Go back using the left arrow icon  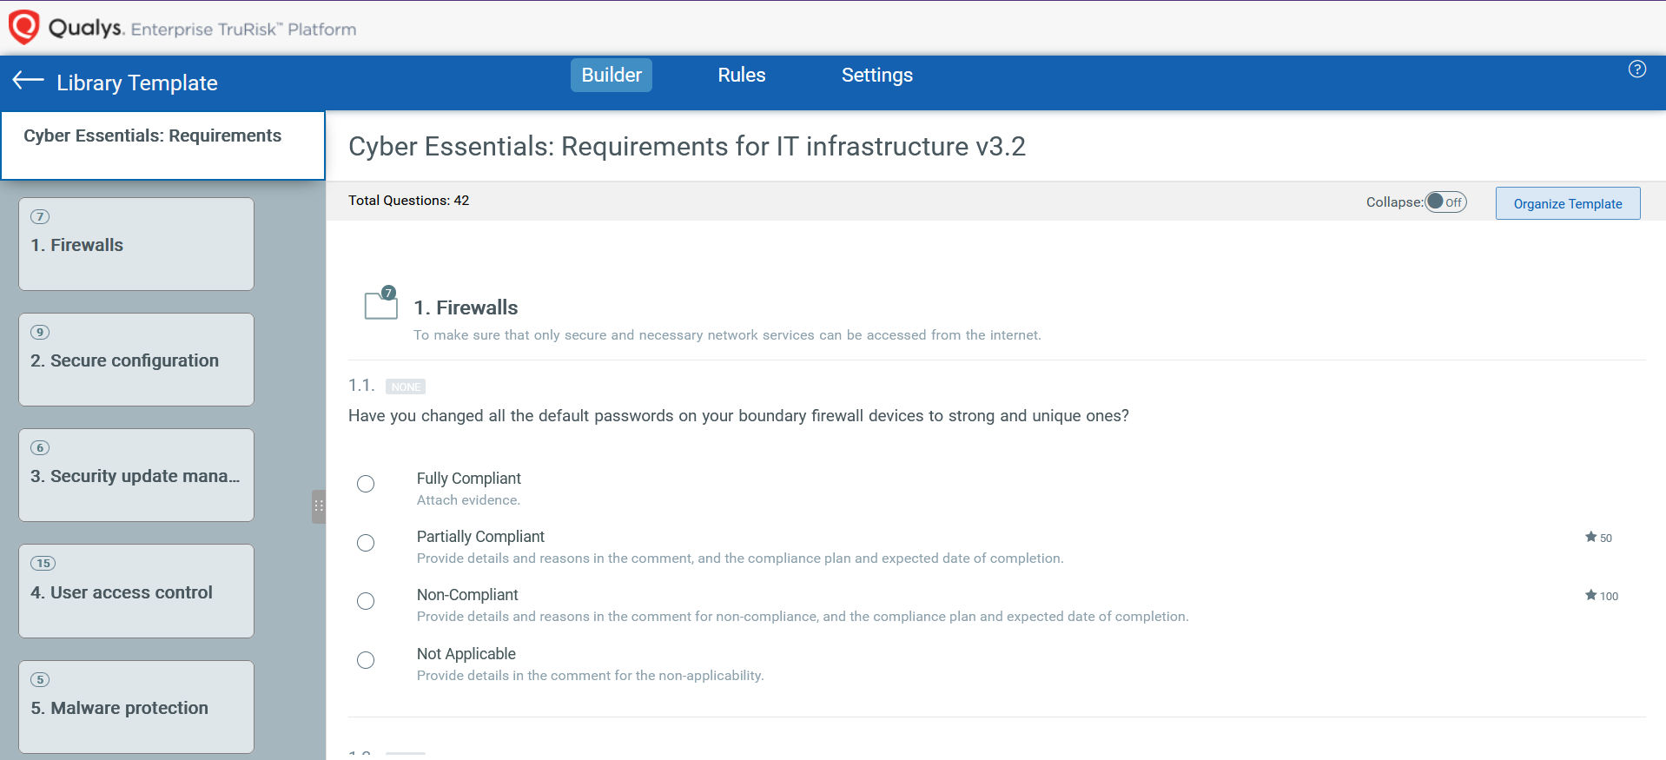28,81
